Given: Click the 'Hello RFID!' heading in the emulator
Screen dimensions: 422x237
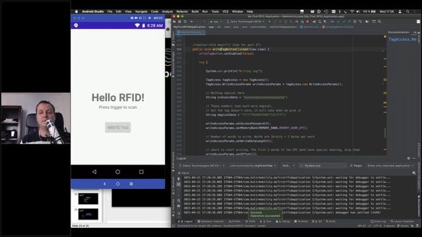Looking at the screenshot, I should click(118, 97).
